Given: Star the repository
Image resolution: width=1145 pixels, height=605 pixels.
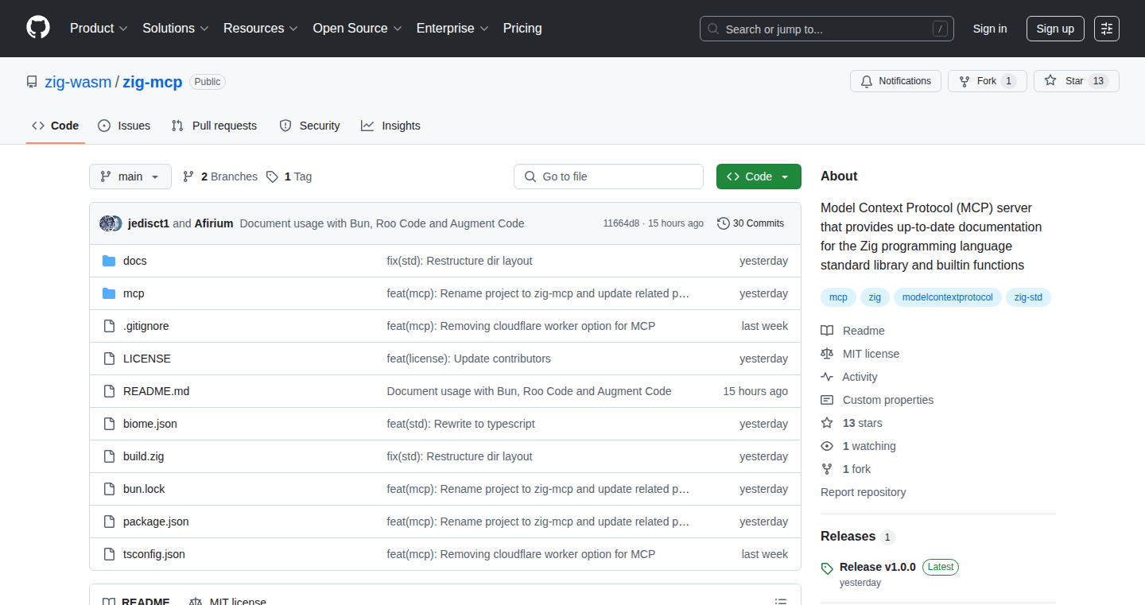Looking at the screenshot, I should [1077, 81].
